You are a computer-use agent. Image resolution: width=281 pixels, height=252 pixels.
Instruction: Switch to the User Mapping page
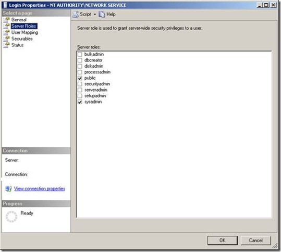click(25, 32)
